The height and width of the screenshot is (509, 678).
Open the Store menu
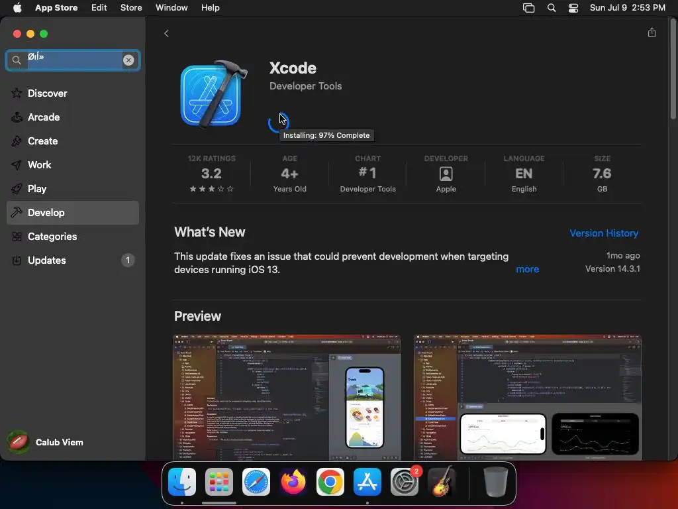[x=131, y=7]
